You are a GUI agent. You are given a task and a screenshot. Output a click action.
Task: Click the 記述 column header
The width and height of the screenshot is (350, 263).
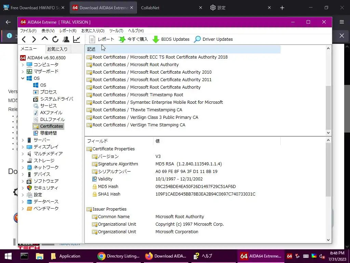click(183, 49)
